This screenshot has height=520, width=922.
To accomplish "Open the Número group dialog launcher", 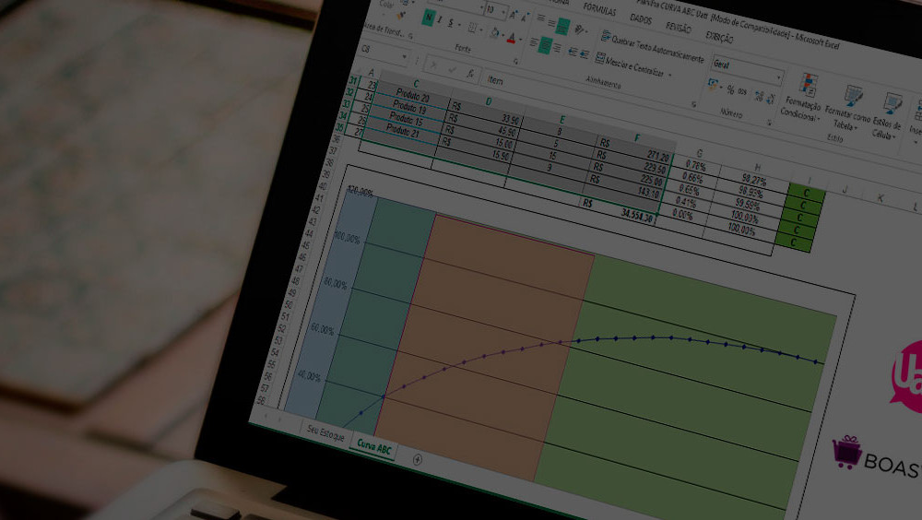I will (769, 123).
